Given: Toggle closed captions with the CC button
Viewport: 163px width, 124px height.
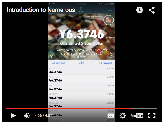Looking at the screenshot, I should [111, 116].
